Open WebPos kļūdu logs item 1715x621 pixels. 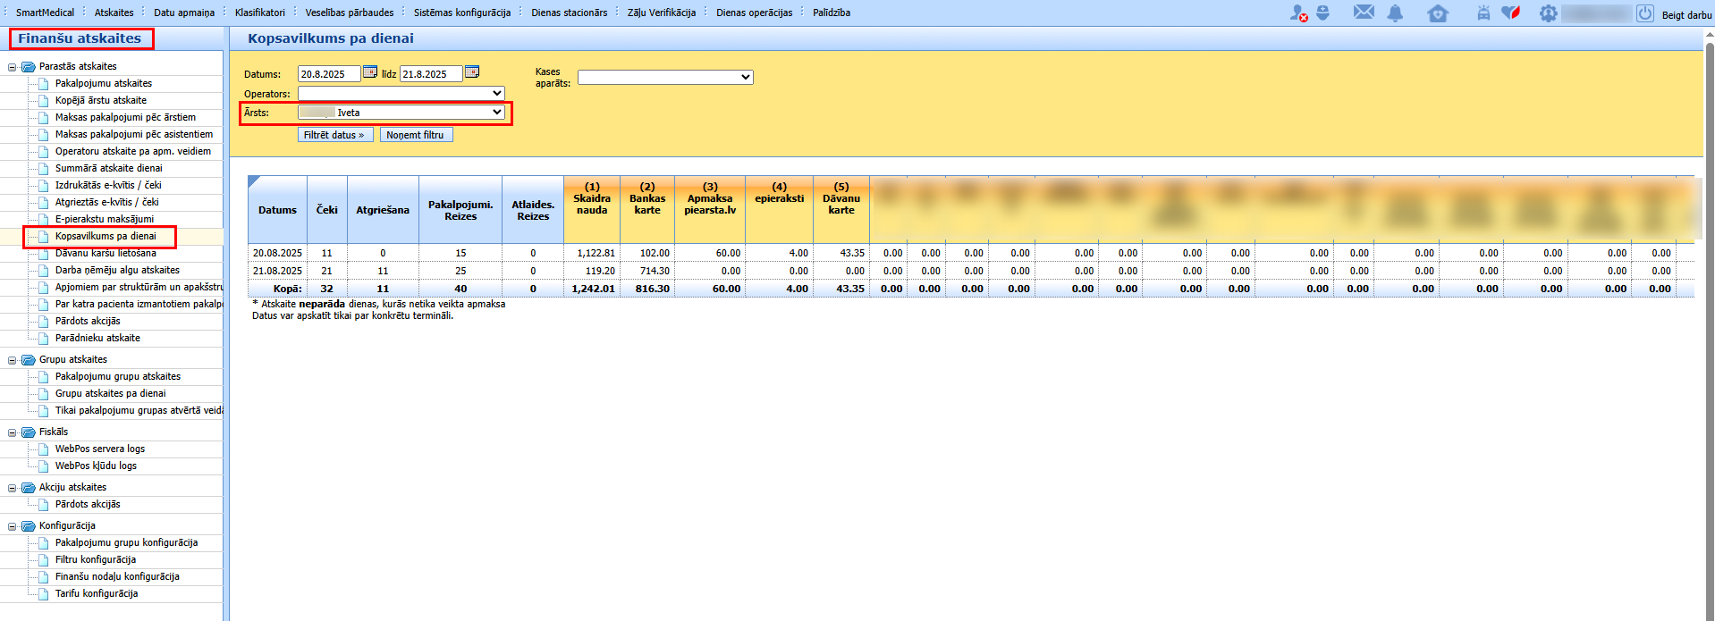point(96,466)
